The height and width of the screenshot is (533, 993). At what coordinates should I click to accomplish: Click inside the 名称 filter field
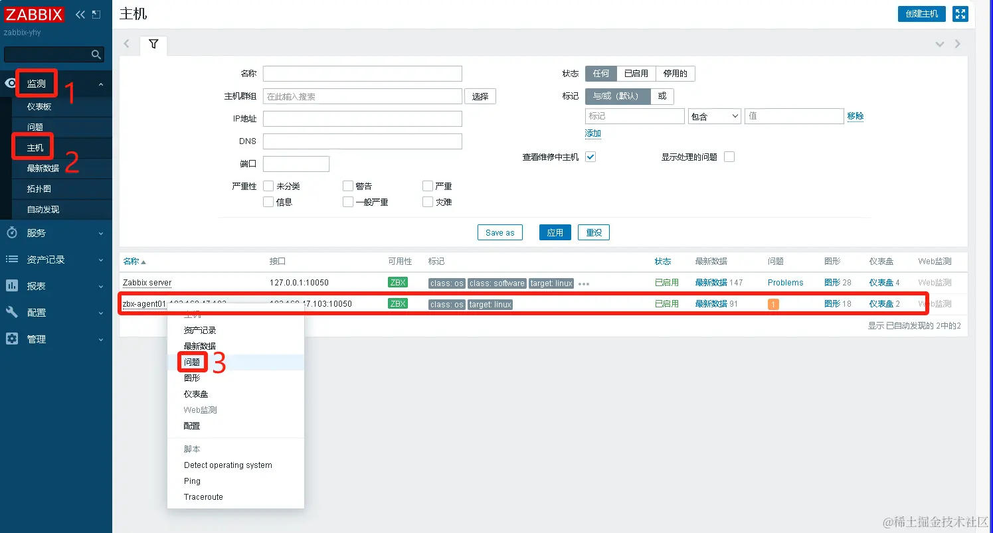point(363,74)
